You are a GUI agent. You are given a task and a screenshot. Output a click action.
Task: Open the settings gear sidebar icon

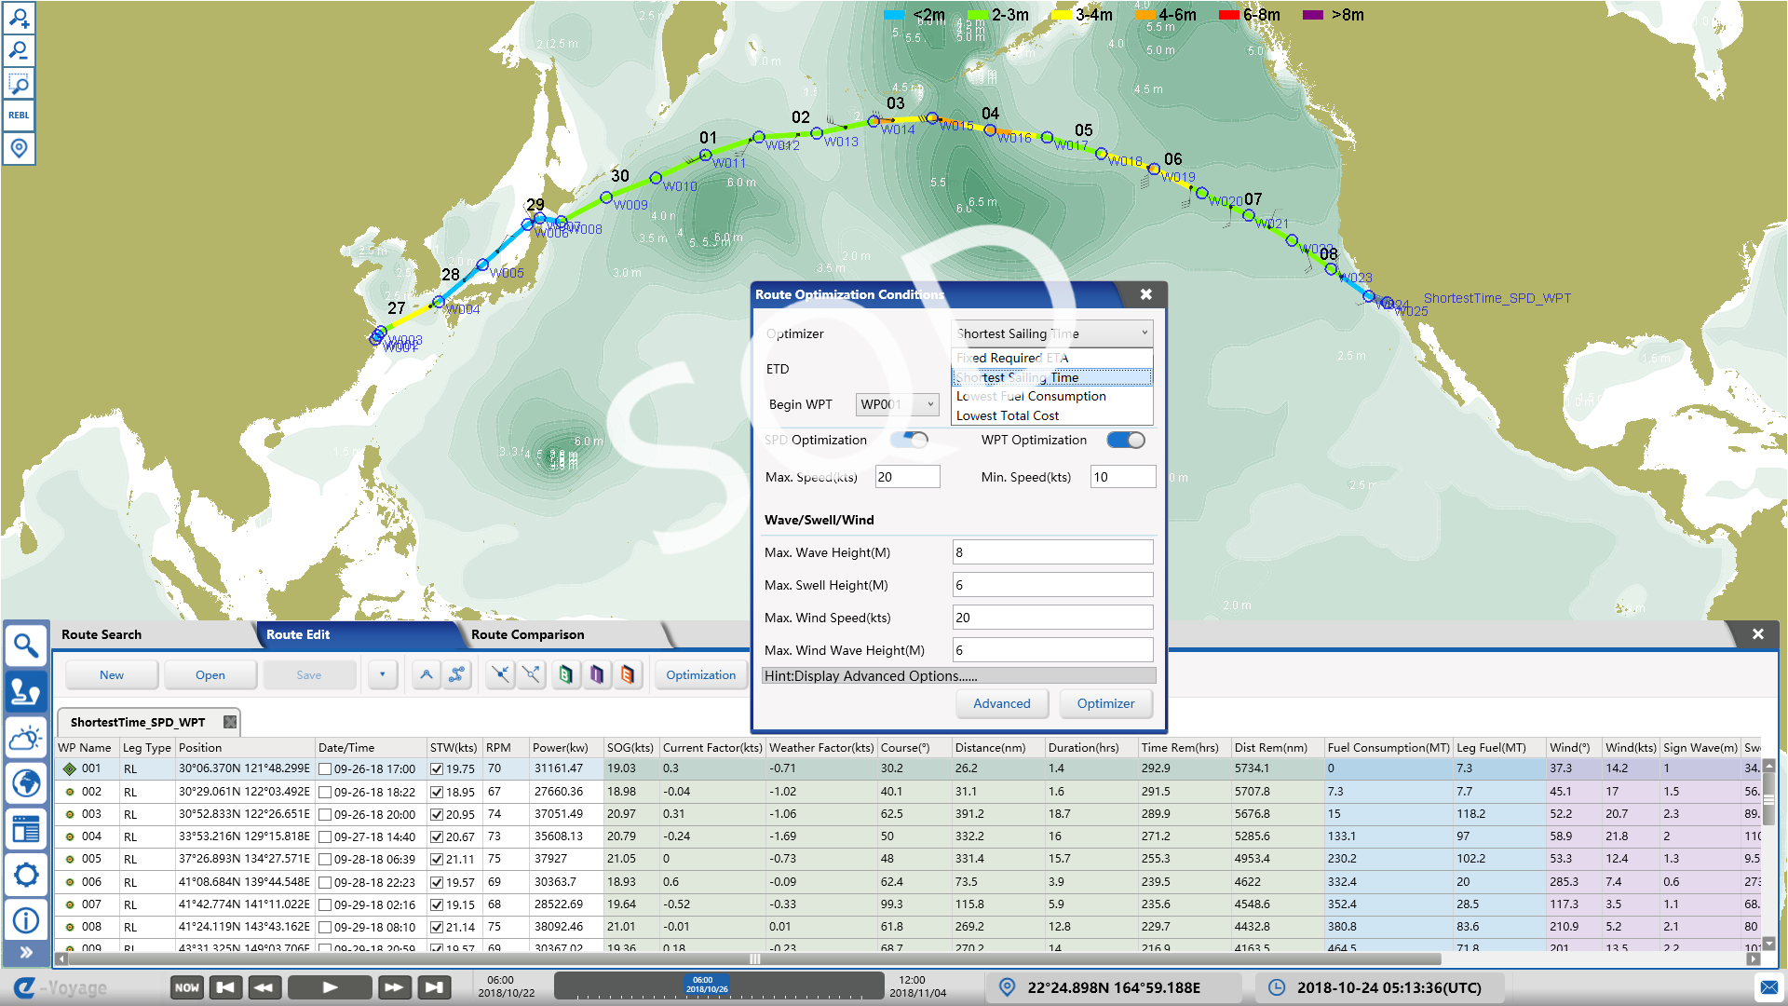pyautogui.click(x=26, y=875)
